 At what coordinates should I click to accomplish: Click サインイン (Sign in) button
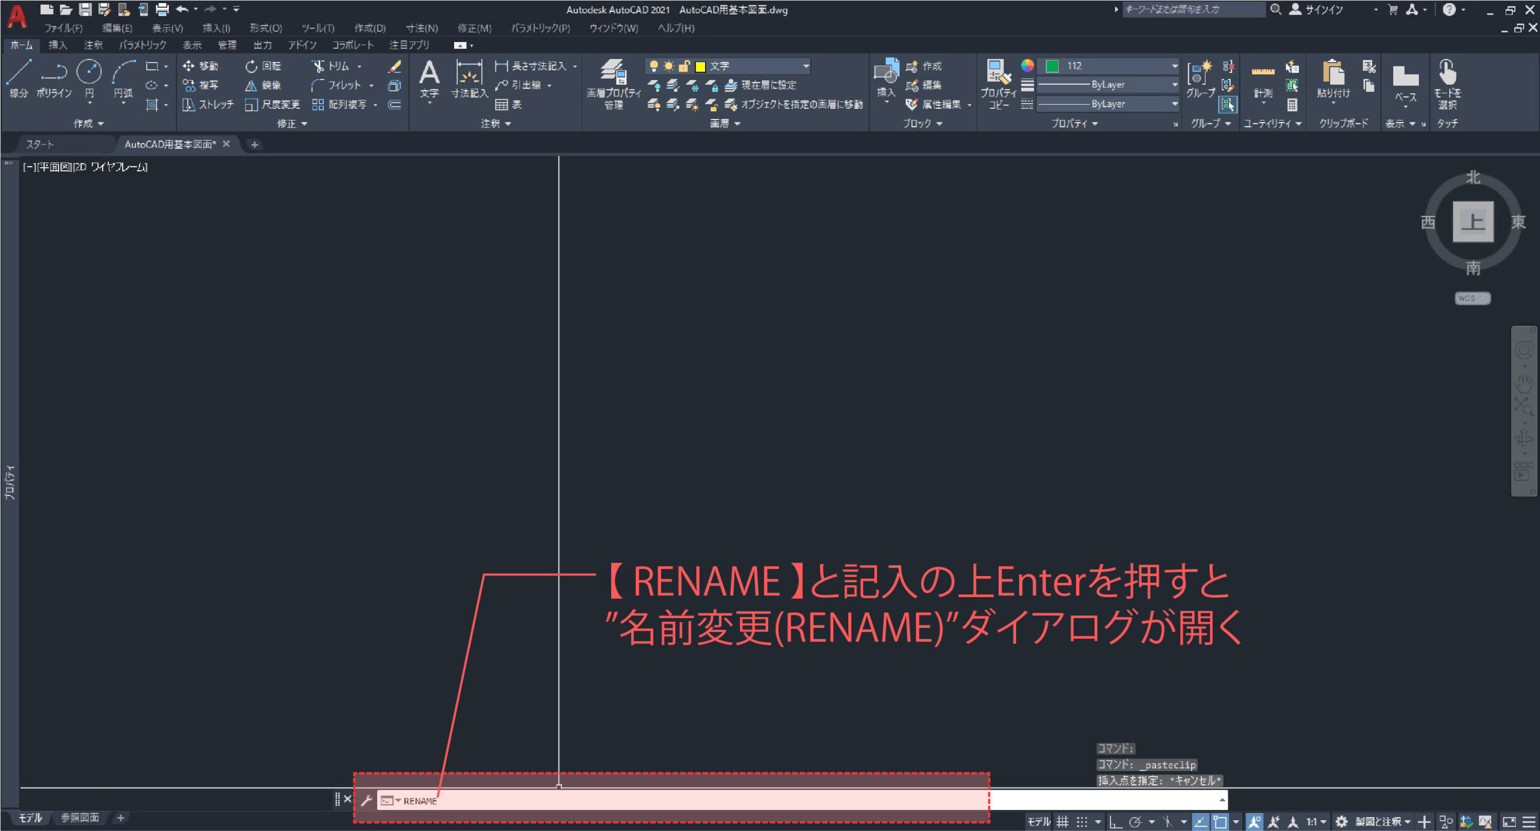(1323, 10)
